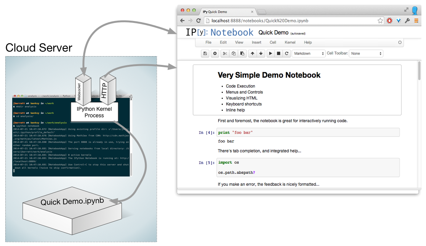Move the selected cell up
The image size is (426, 246).
[253, 53]
